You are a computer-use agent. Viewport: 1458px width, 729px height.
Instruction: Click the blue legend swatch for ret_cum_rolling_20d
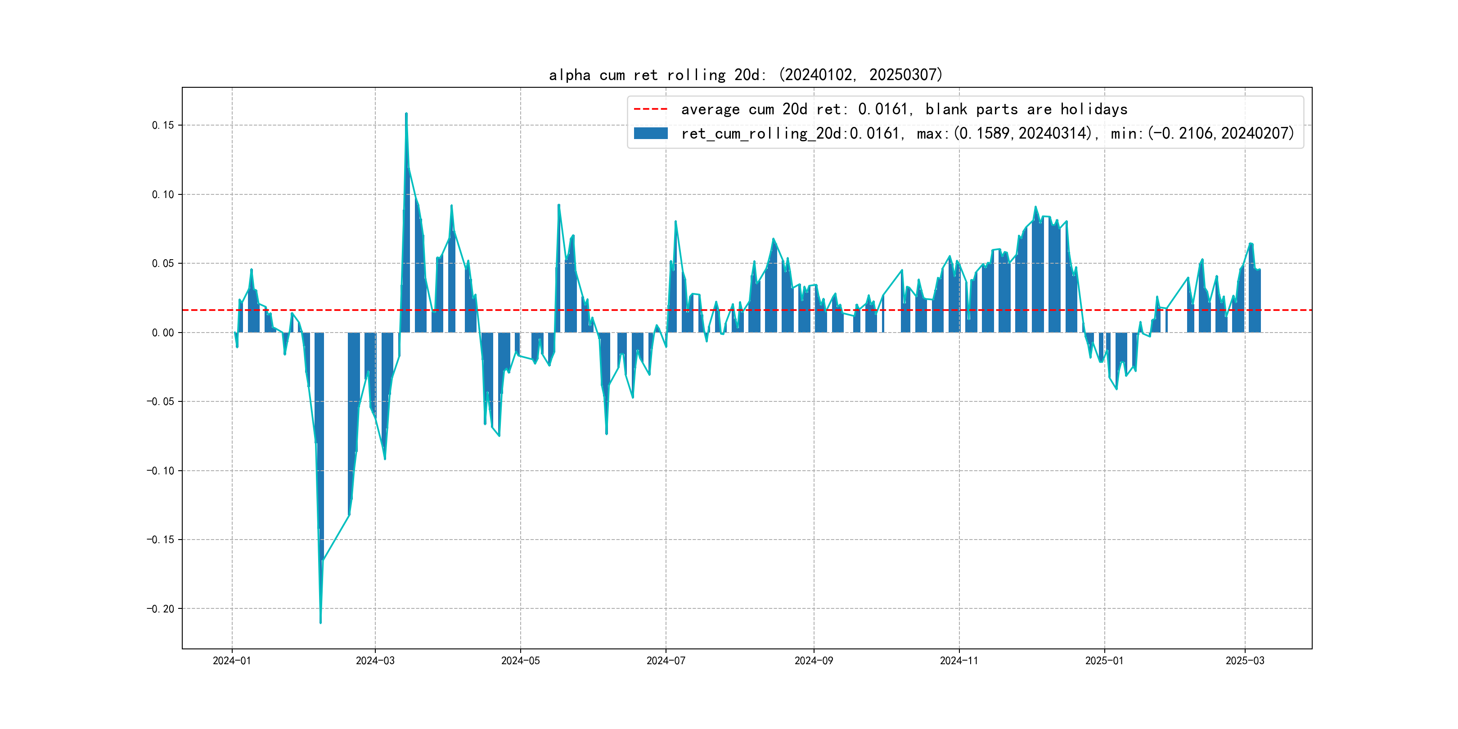650,134
